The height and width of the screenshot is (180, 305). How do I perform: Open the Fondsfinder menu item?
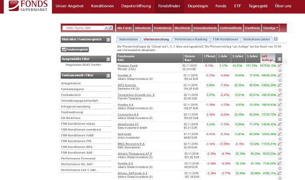click(x=169, y=6)
